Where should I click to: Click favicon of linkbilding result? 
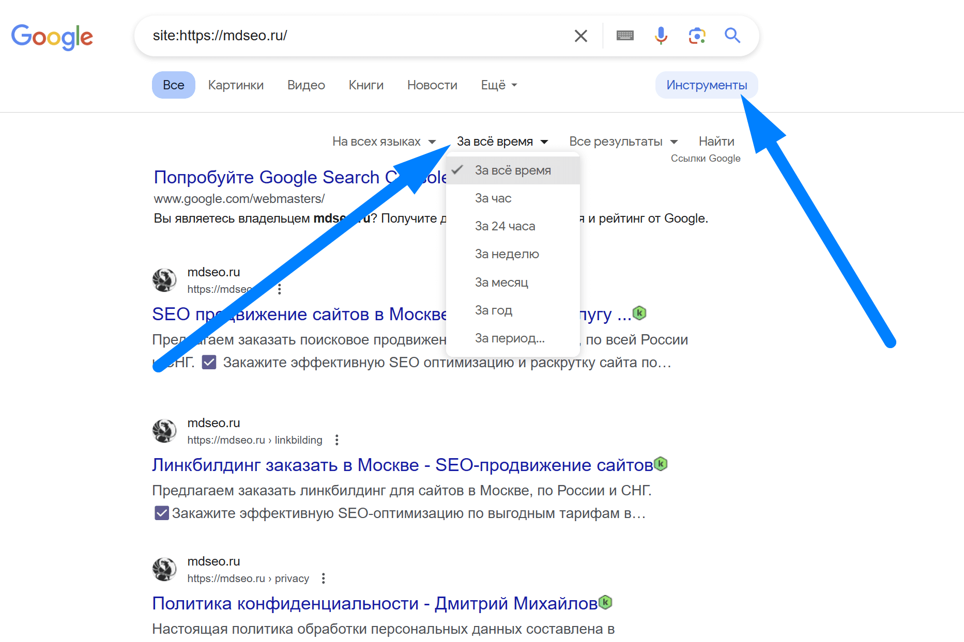pos(164,431)
